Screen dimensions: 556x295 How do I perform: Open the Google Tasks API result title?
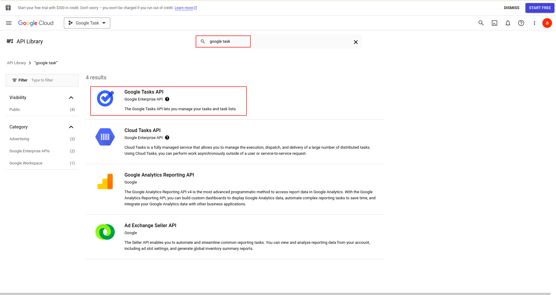tap(144, 92)
